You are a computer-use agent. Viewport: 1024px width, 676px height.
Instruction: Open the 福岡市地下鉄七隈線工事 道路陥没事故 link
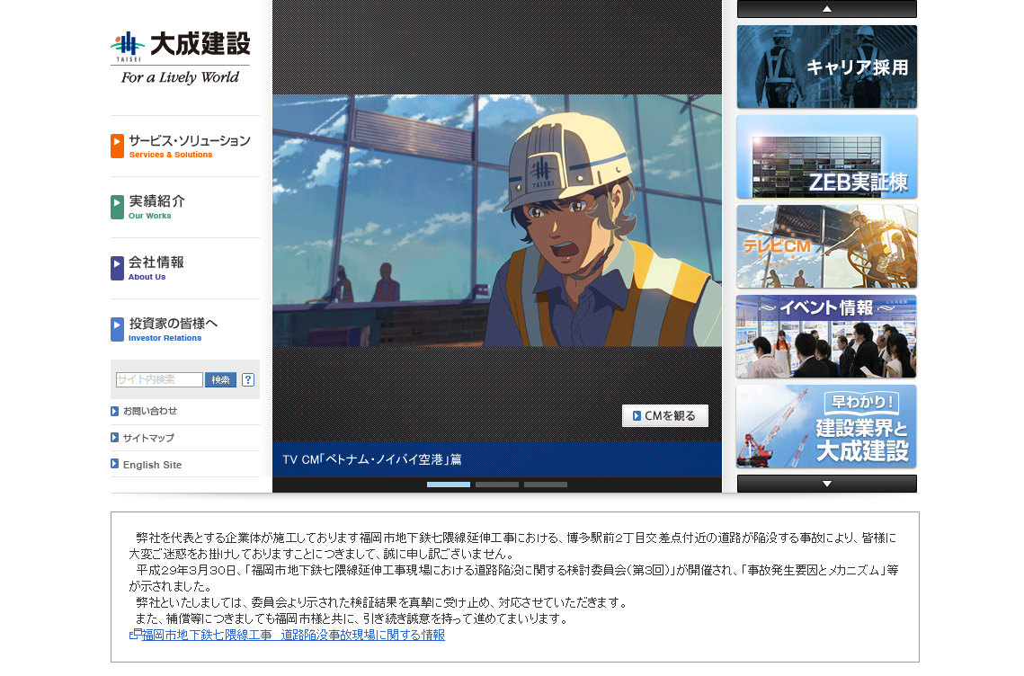pyautogui.click(x=293, y=635)
